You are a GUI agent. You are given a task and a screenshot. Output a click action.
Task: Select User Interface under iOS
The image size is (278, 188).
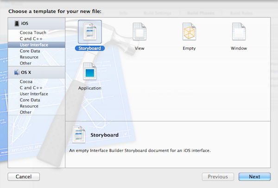[x=37, y=45]
